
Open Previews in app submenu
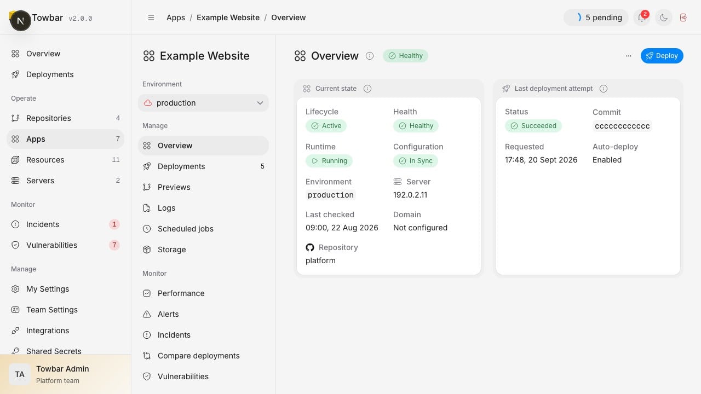(203, 187)
